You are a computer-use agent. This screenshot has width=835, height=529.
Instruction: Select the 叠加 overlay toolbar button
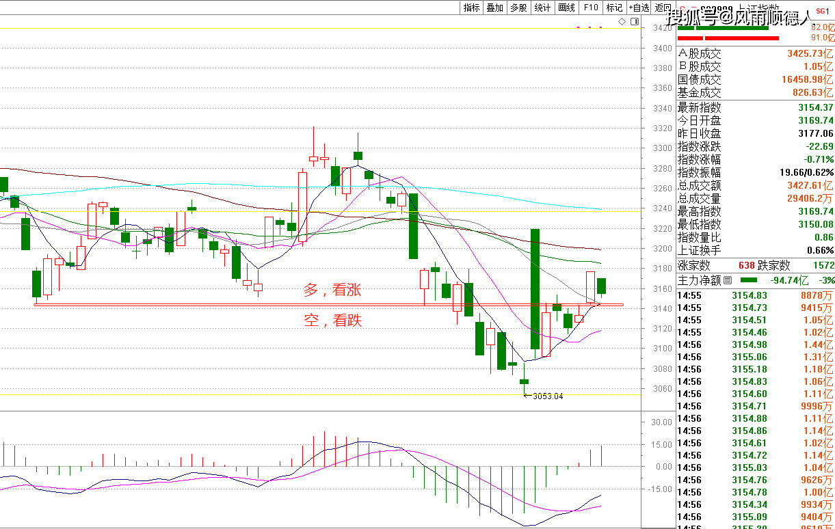[x=495, y=8]
